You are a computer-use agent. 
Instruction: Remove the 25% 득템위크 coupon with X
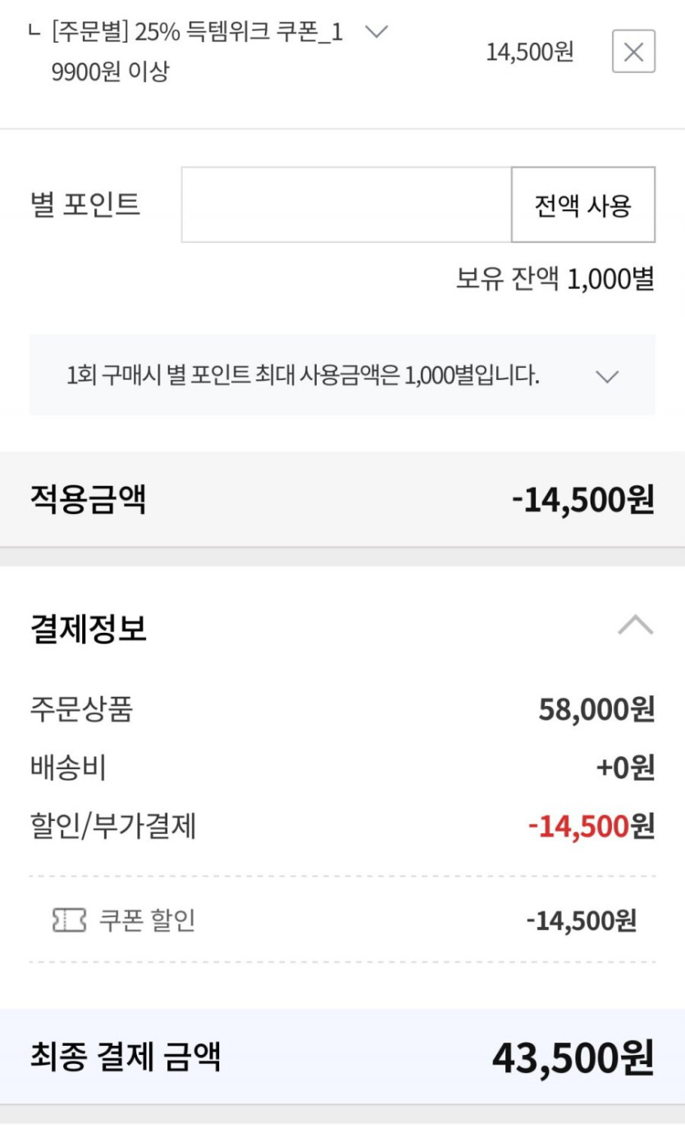pyautogui.click(x=633, y=52)
